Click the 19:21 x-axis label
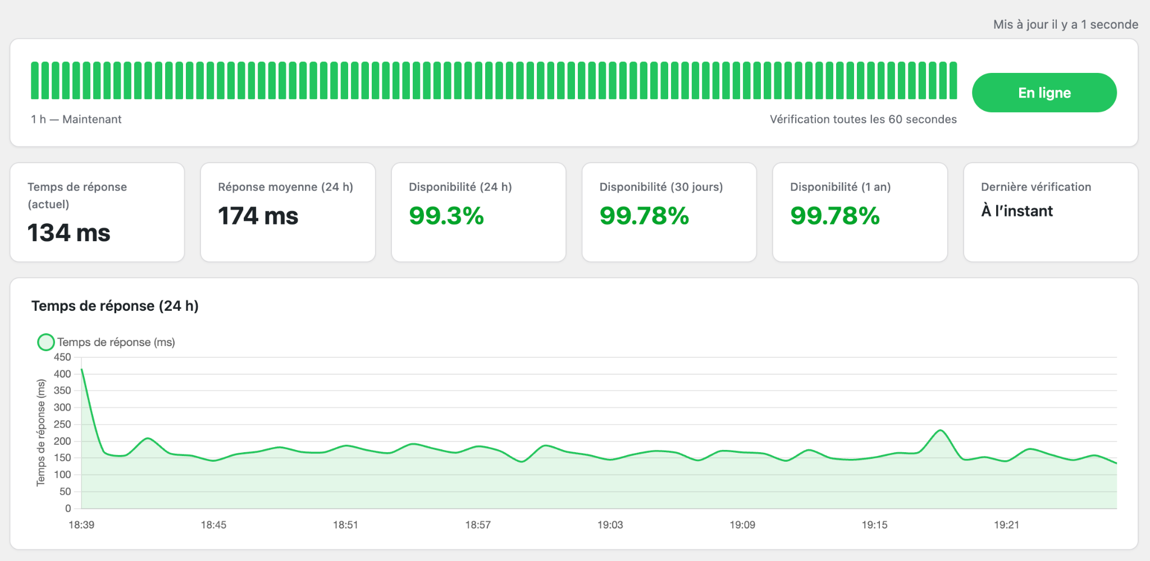The image size is (1150, 561). pyautogui.click(x=1006, y=525)
